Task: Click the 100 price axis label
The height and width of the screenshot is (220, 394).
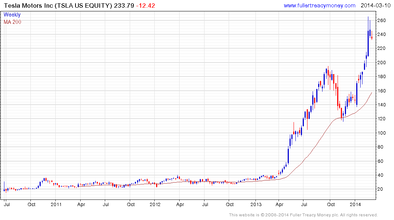Action: (x=382, y=133)
